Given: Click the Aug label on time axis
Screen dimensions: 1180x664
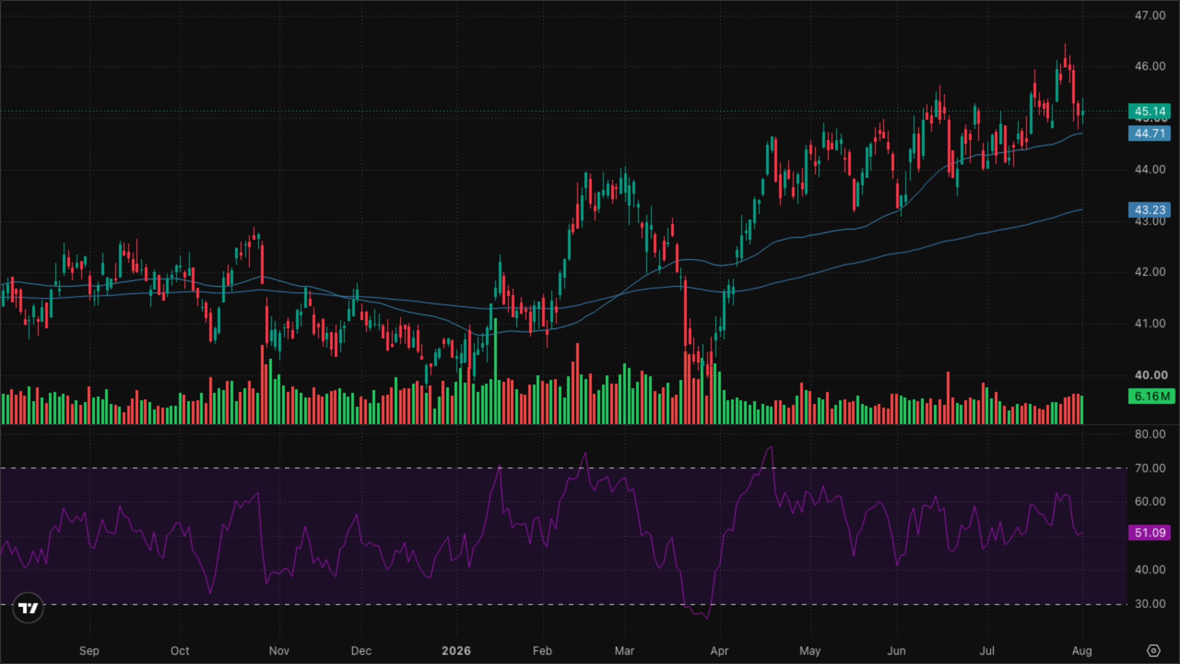Looking at the screenshot, I should [1082, 651].
